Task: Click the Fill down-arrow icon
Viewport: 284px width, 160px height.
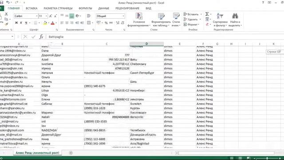Action: [207, 19]
